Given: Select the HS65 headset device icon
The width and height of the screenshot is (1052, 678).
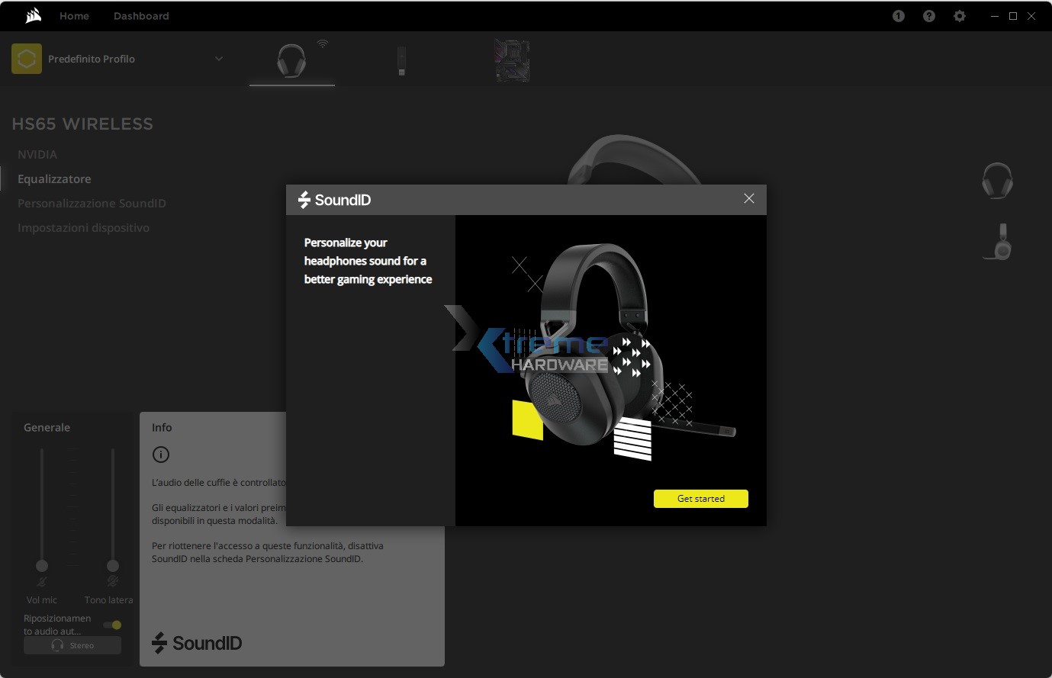Looking at the screenshot, I should (291, 60).
